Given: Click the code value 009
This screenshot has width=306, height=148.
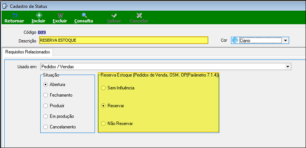Looking at the screenshot, I should (42, 32).
